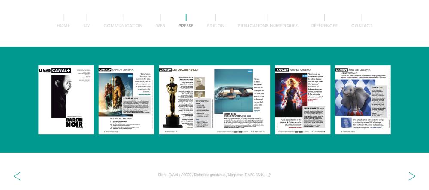The image size is (429, 190).
Task: Go to the RÉFÉRENCES page
Action: (x=324, y=26)
